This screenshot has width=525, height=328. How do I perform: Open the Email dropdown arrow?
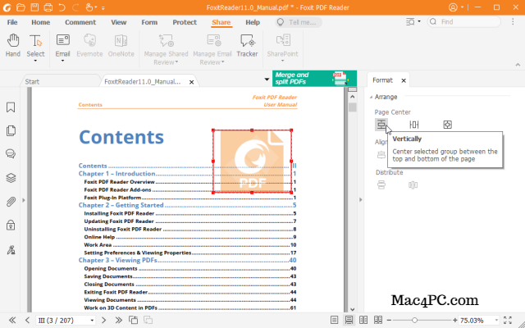[x=62, y=61]
